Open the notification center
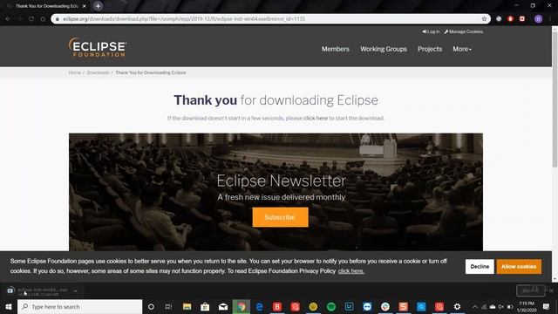The height and width of the screenshot is (314, 558). pos(547,306)
